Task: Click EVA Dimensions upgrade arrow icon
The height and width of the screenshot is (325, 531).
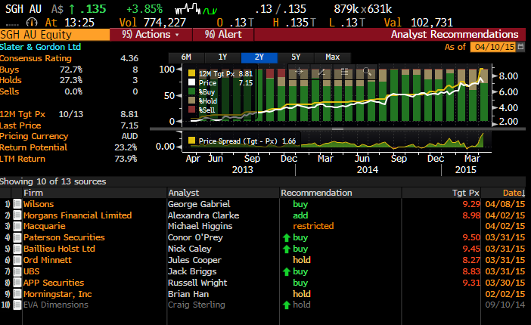Action: [287, 305]
